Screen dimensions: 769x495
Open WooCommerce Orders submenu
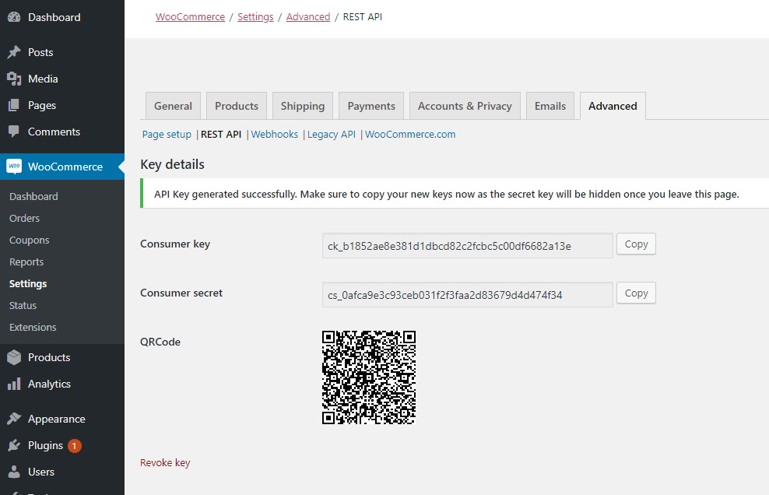pos(24,218)
